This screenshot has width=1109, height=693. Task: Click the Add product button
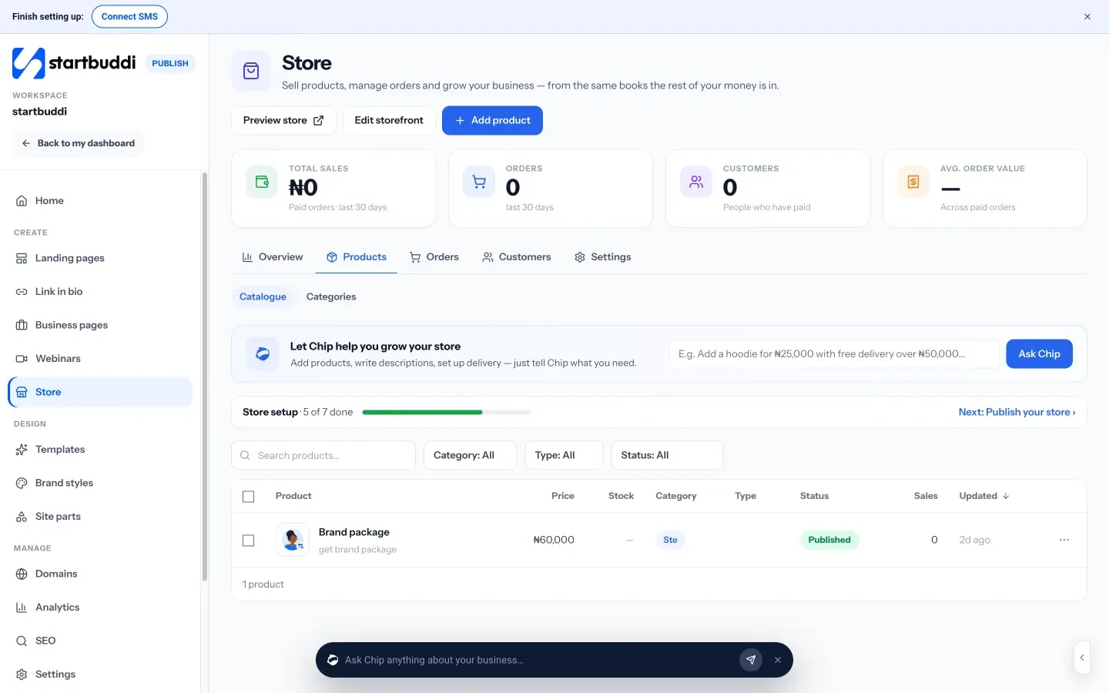tap(492, 120)
